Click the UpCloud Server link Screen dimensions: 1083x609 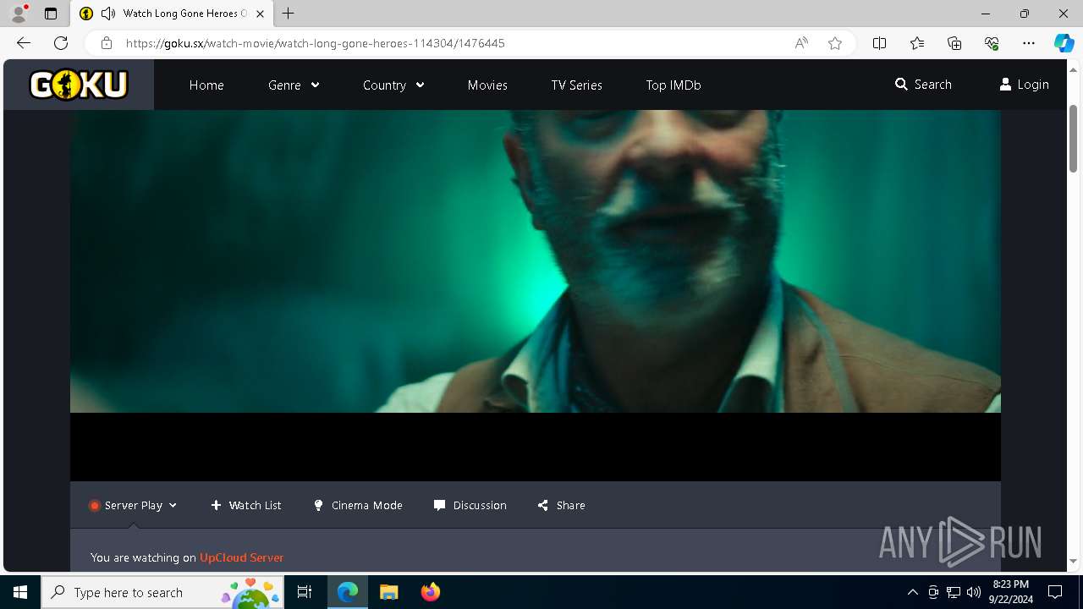(241, 557)
